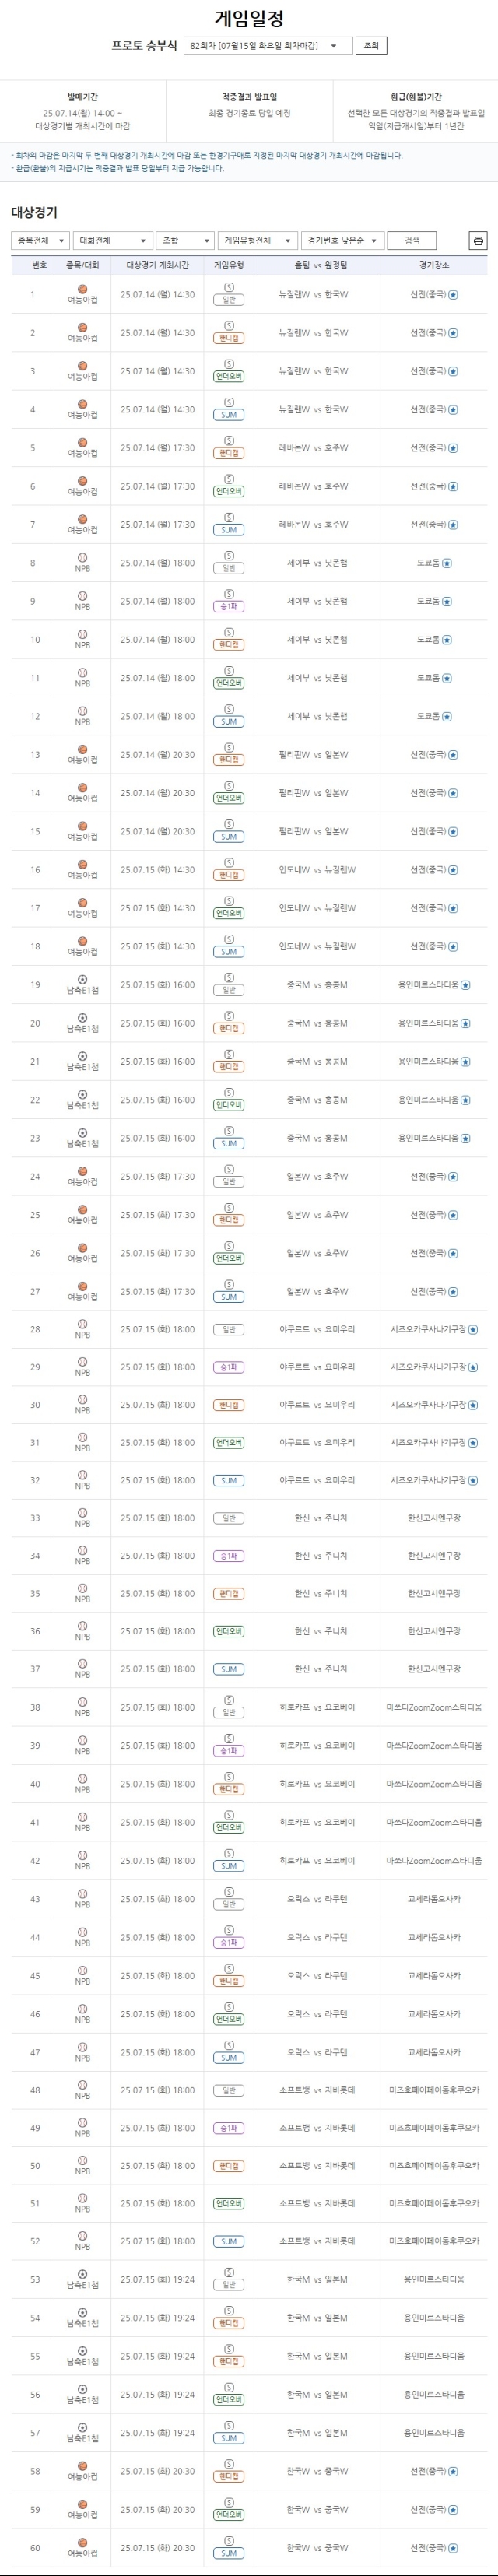The width and height of the screenshot is (498, 2576).
Task: Click the 승1패 badge in row 9
Action: coord(229,606)
